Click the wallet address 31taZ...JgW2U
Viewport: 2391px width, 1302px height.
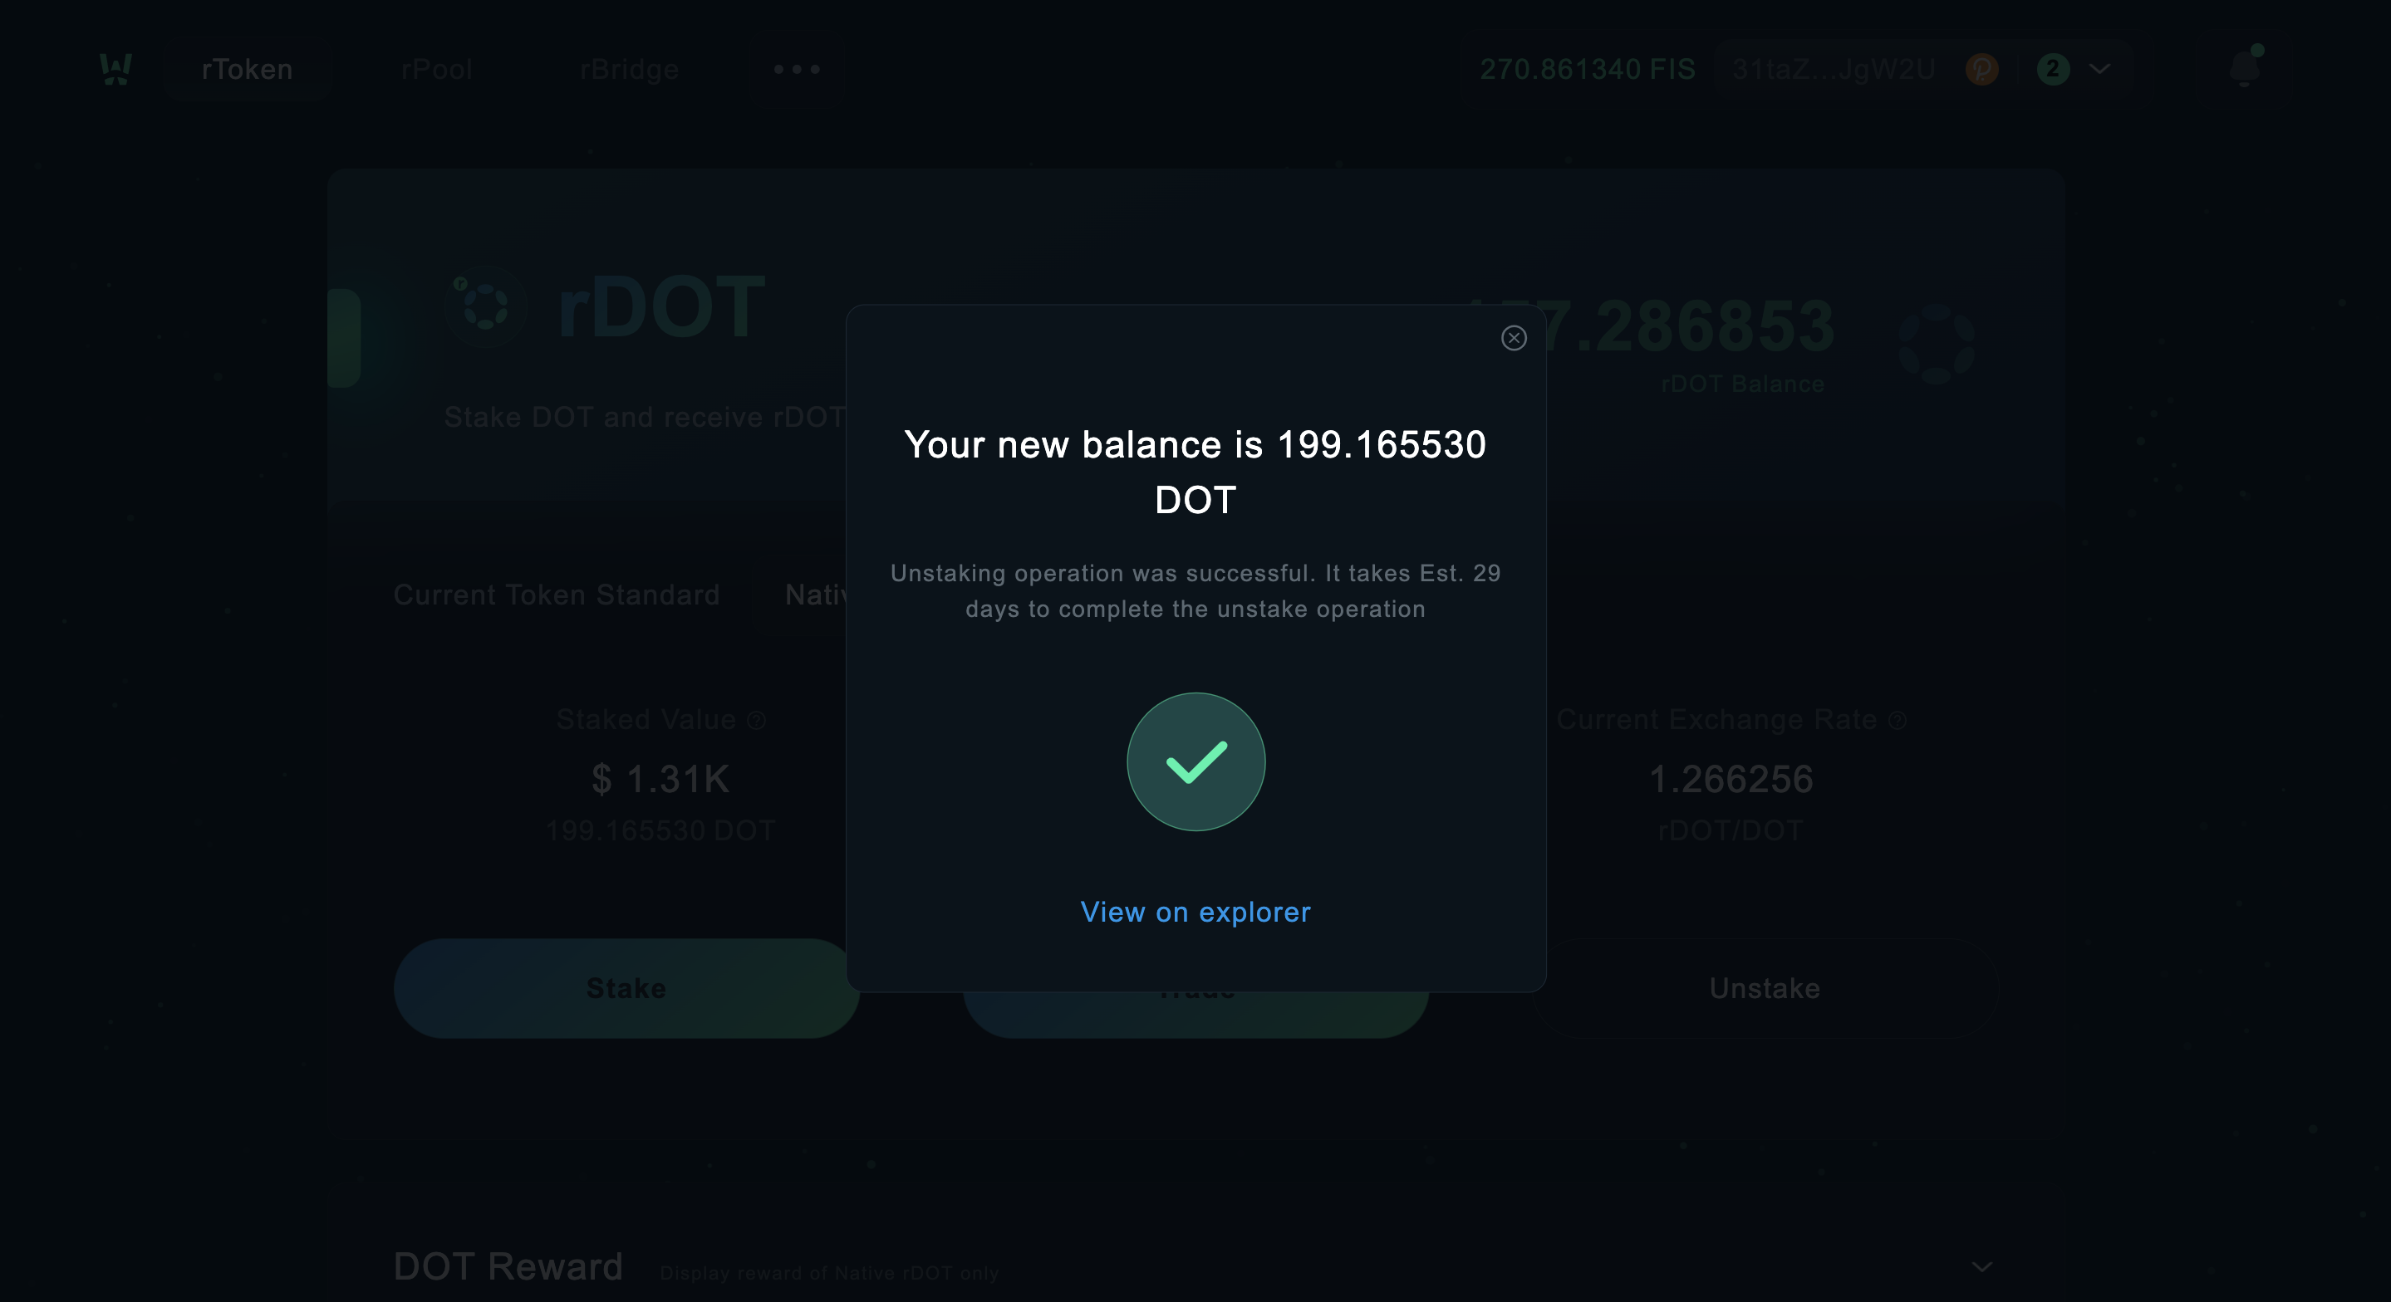point(1834,70)
